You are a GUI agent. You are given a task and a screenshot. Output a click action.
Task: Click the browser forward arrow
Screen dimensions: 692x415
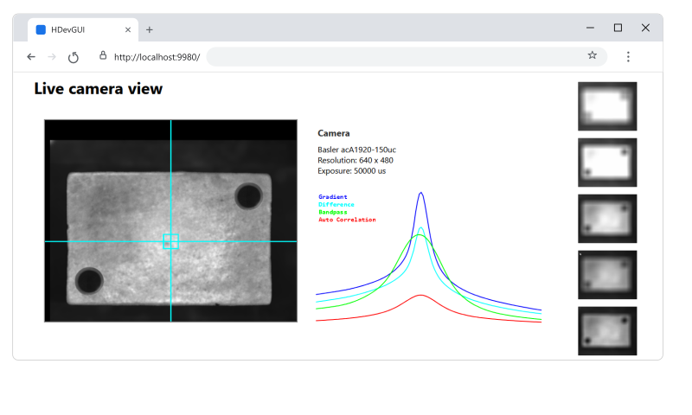pyautogui.click(x=52, y=56)
